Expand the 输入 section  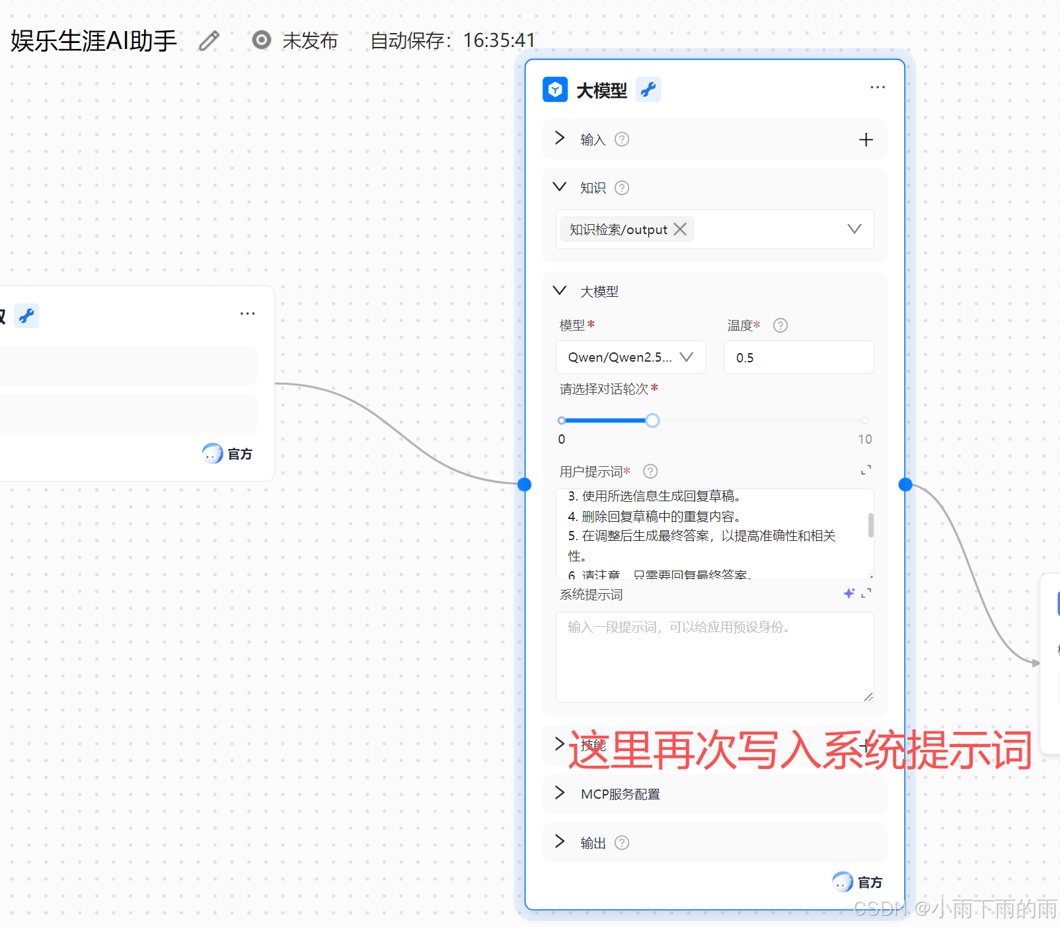[x=560, y=139]
